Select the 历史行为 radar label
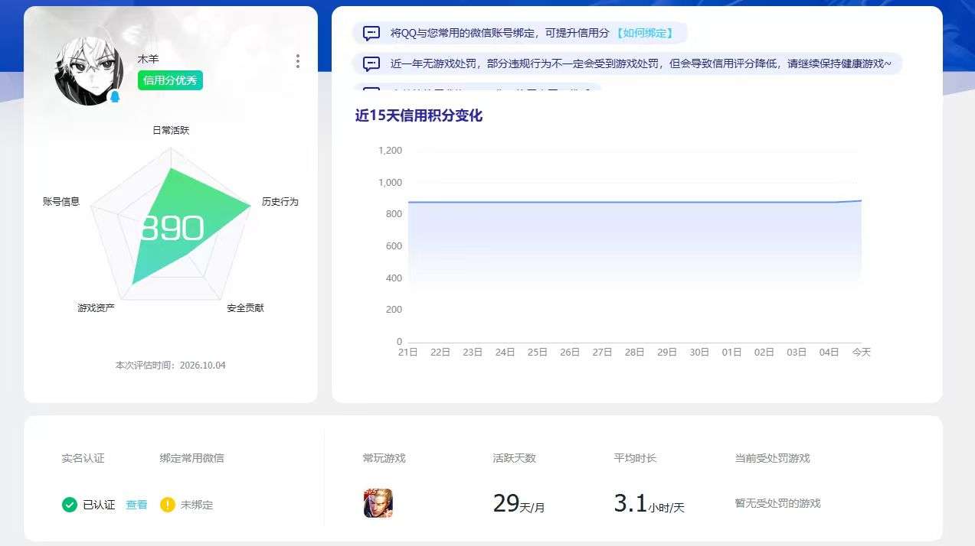The image size is (975, 546). click(x=280, y=202)
